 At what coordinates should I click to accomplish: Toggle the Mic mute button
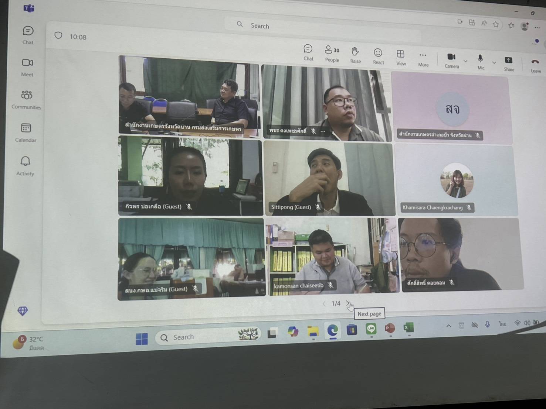[480, 62]
